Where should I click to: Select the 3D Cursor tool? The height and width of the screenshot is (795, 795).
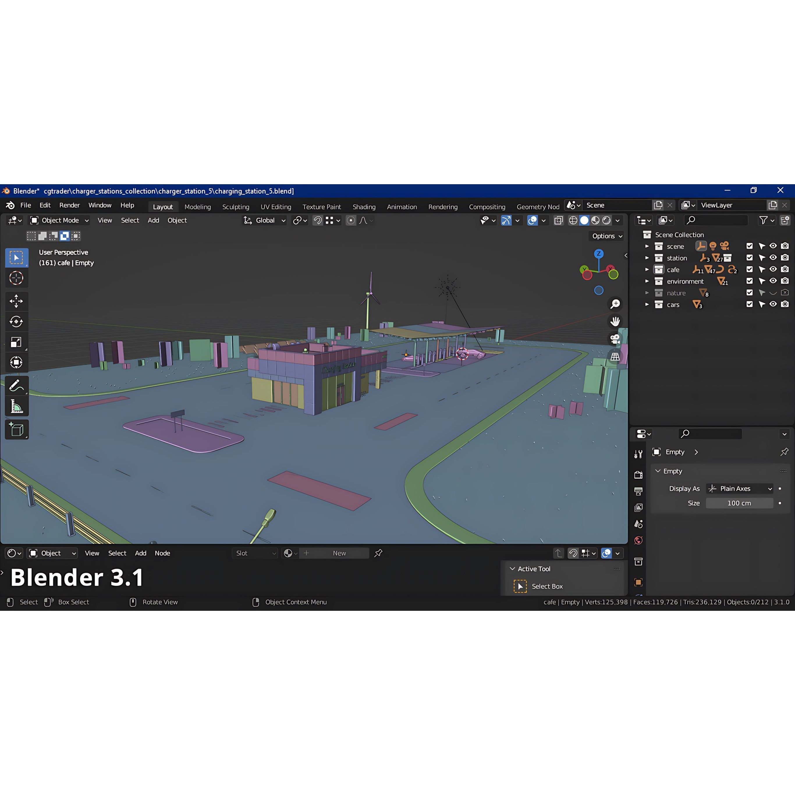coord(17,278)
